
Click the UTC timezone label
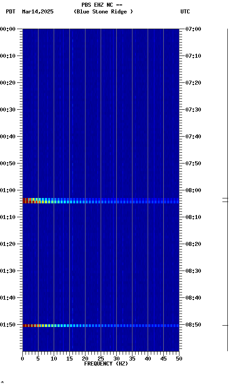coord(185,12)
